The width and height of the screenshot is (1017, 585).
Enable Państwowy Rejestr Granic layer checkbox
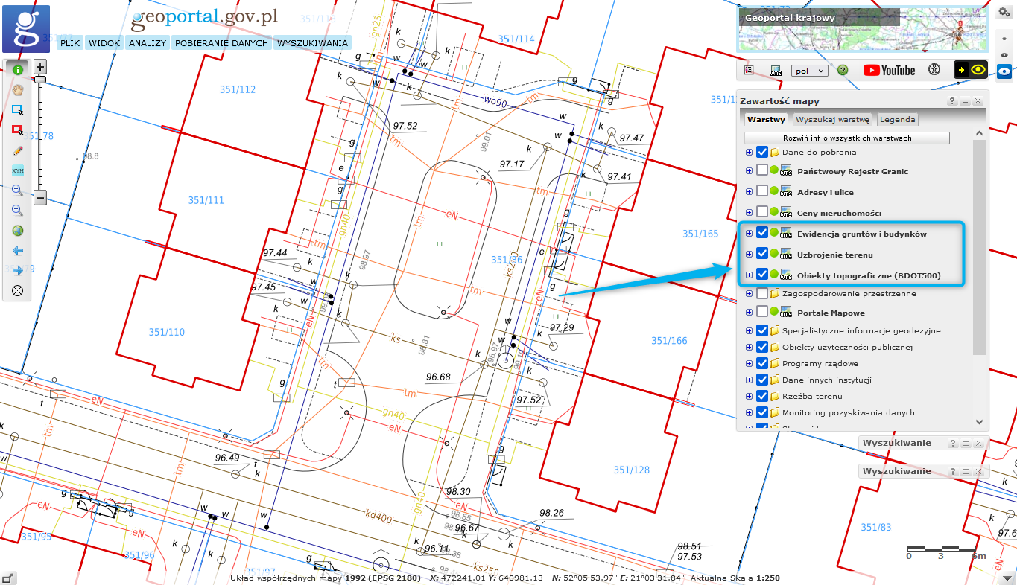762,171
